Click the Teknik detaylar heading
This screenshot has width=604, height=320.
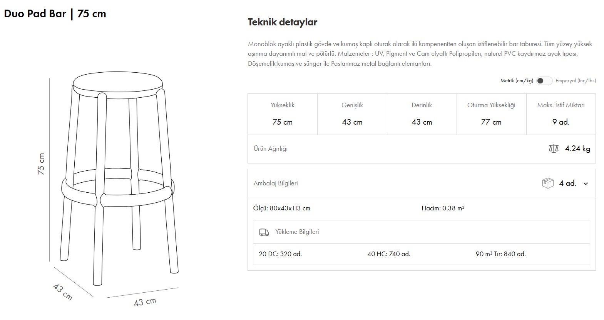click(282, 22)
